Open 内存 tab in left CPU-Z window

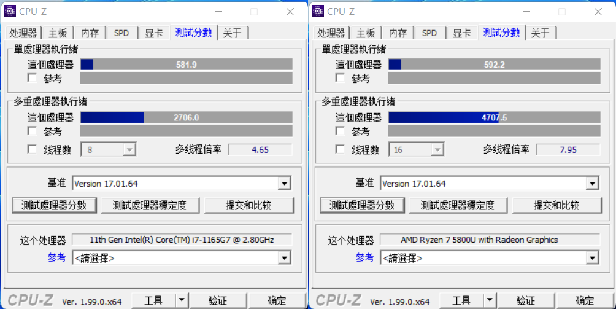[90, 33]
